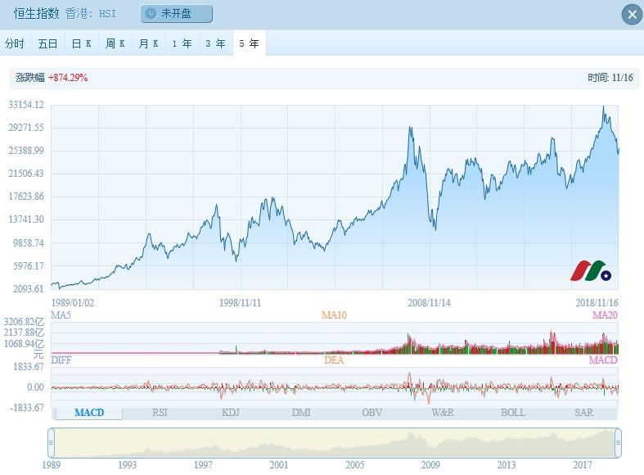Select the BOLL indicator tab

(x=513, y=413)
